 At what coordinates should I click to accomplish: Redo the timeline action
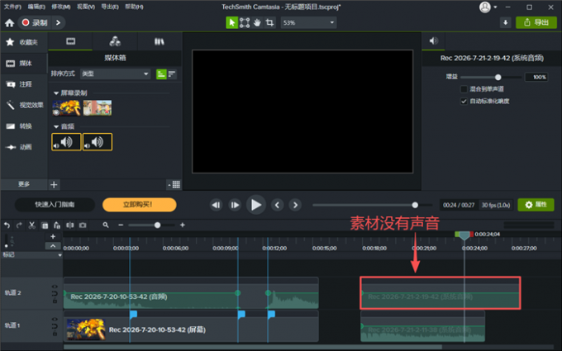coord(19,225)
